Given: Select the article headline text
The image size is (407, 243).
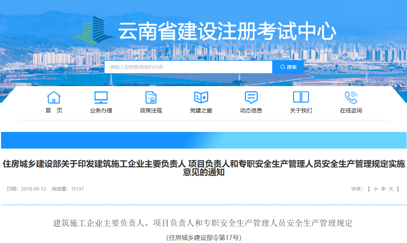Looking at the screenshot, I should point(204,168).
